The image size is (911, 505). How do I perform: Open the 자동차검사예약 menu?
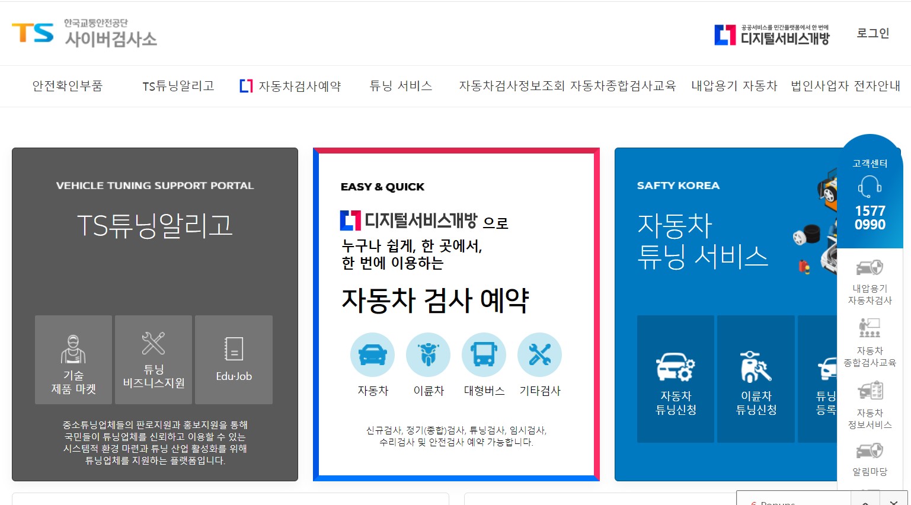pos(290,86)
